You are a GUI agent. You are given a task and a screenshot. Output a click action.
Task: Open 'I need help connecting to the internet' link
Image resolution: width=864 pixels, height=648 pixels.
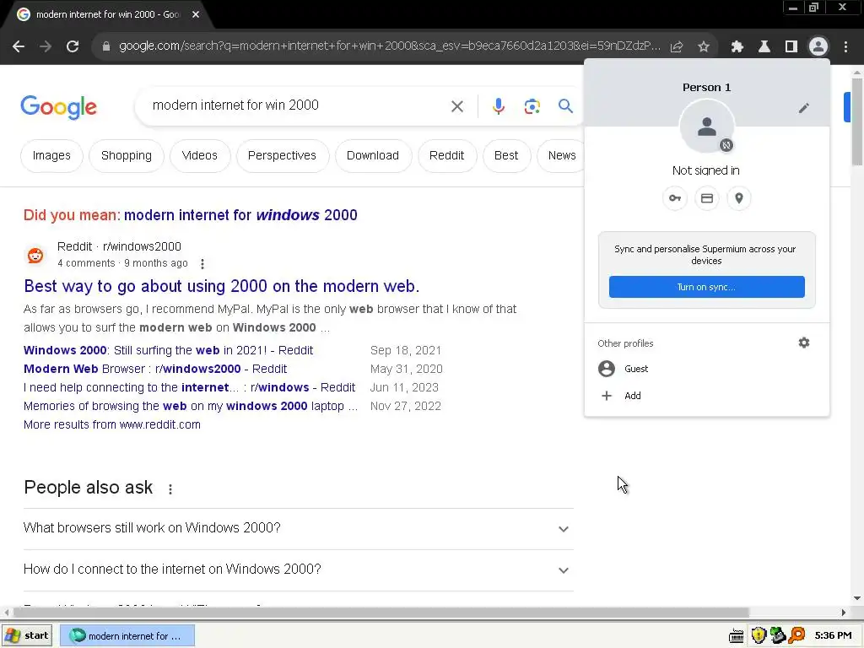[x=189, y=388]
